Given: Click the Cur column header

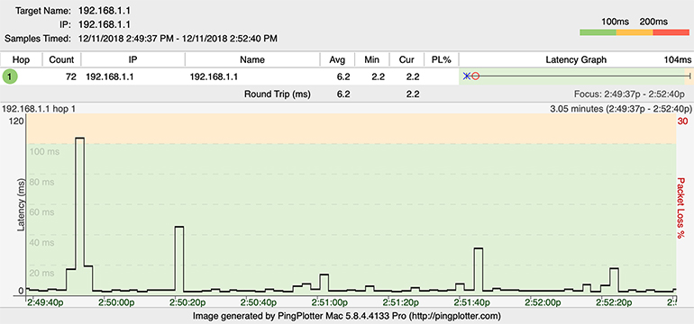Looking at the screenshot, I should [x=406, y=59].
